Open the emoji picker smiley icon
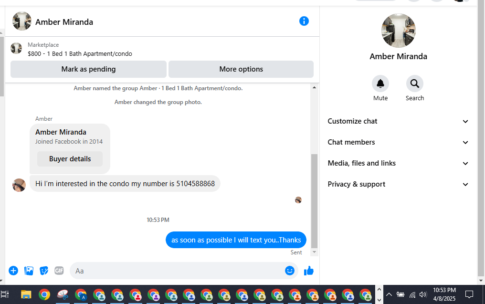 (289, 271)
